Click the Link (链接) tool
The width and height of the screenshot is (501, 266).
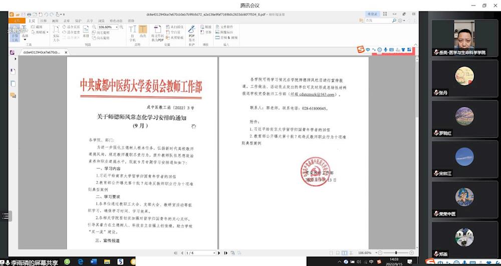[206, 27]
